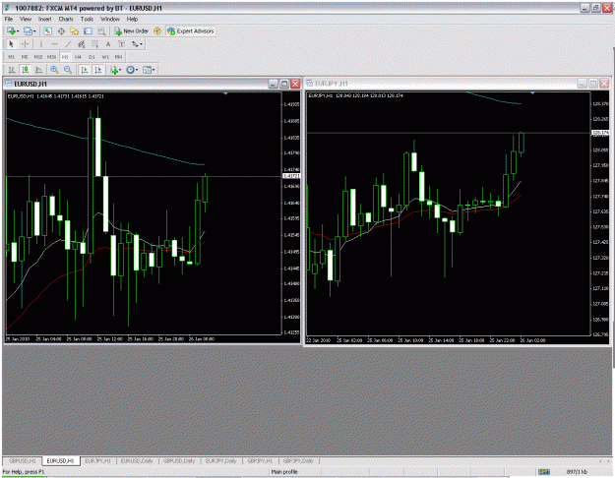This screenshot has height=478, width=615.
Task: Switch to the GBPUSD,H1 chart tab
Action: 23,460
